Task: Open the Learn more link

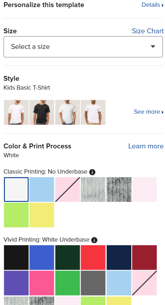Action: pos(146,146)
